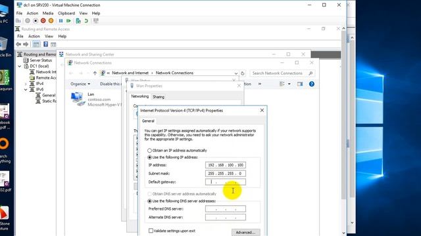This screenshot has width=421, height=236.
Task: Select Static Routes node under IPv6
Action: [x=49, y=101]
